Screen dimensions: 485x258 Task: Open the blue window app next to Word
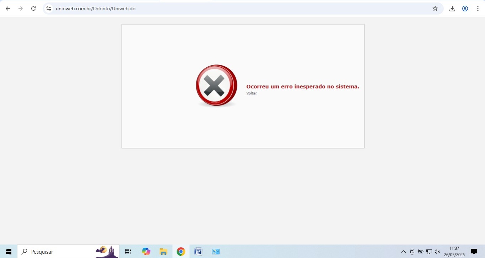[x=216, y=252]
